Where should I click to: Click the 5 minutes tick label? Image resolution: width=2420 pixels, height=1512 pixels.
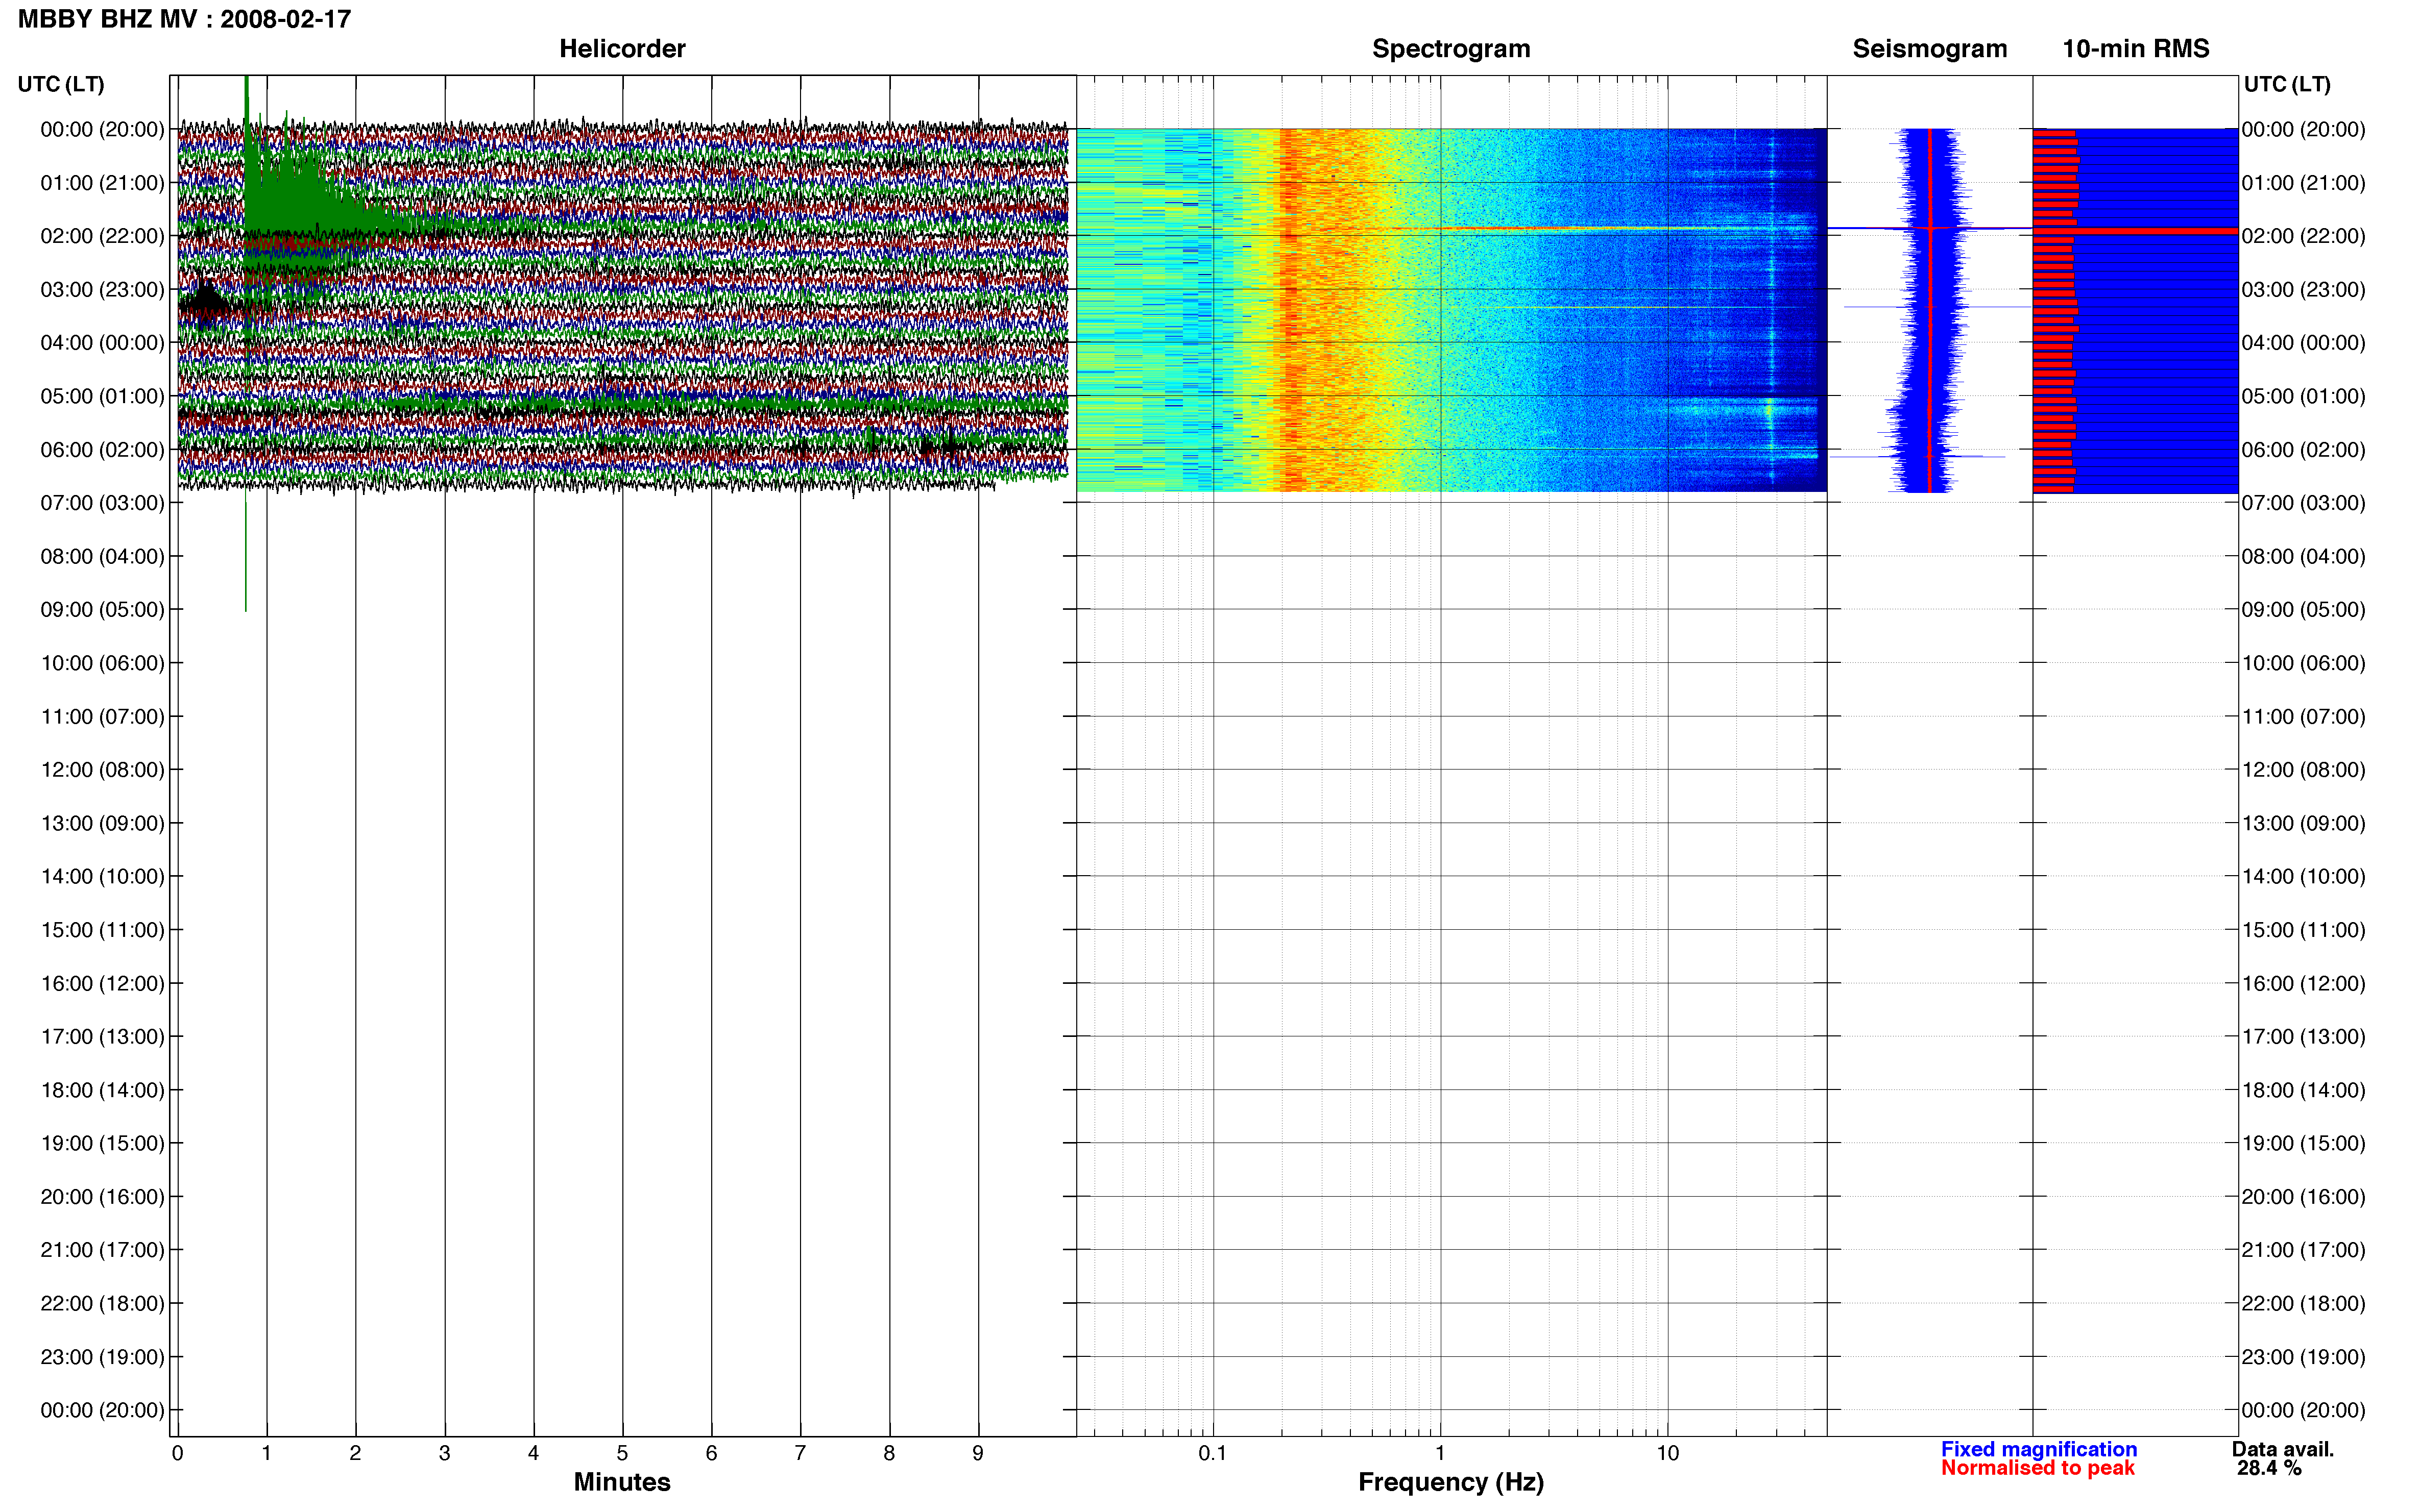[x=622, y=1453]
